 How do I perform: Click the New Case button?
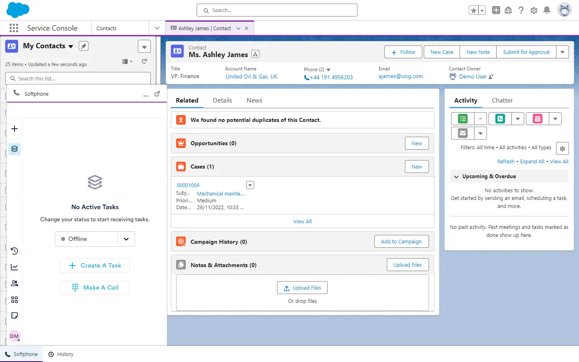pos(441,52)
